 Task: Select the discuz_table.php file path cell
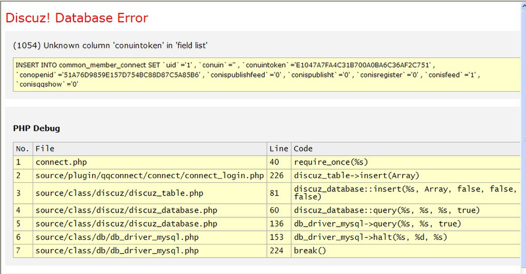click(x=119, y=193)
